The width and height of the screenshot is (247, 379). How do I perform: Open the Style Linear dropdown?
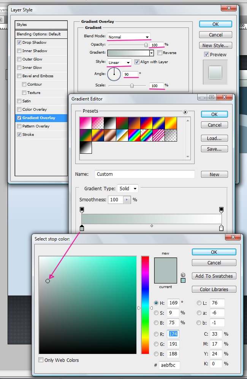tap(119, 62)
